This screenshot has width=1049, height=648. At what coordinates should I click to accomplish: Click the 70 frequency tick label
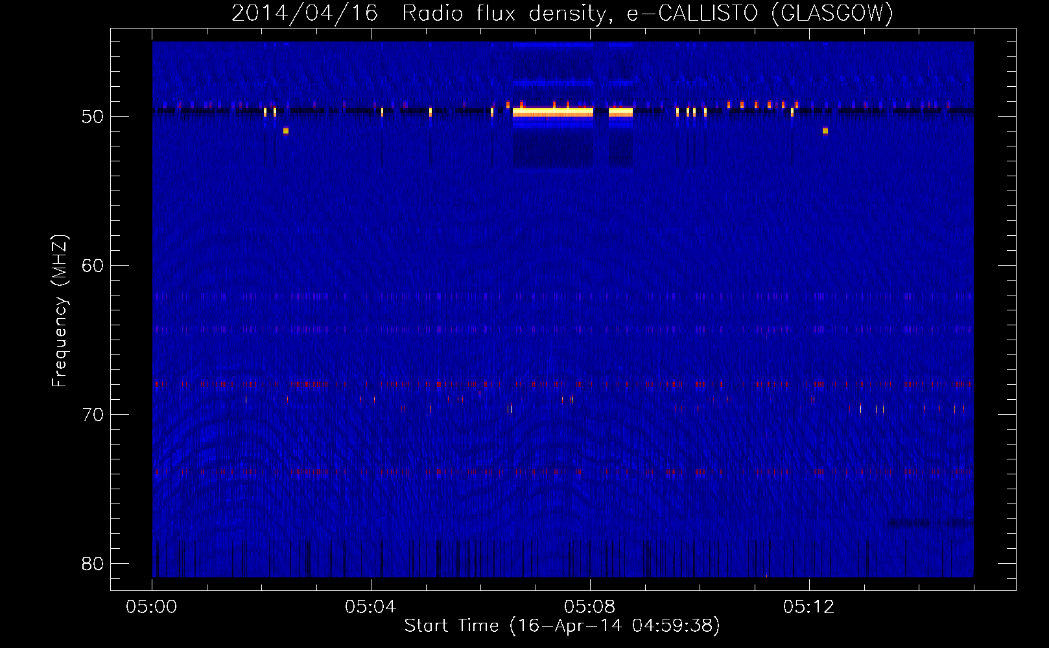[93, 415]
